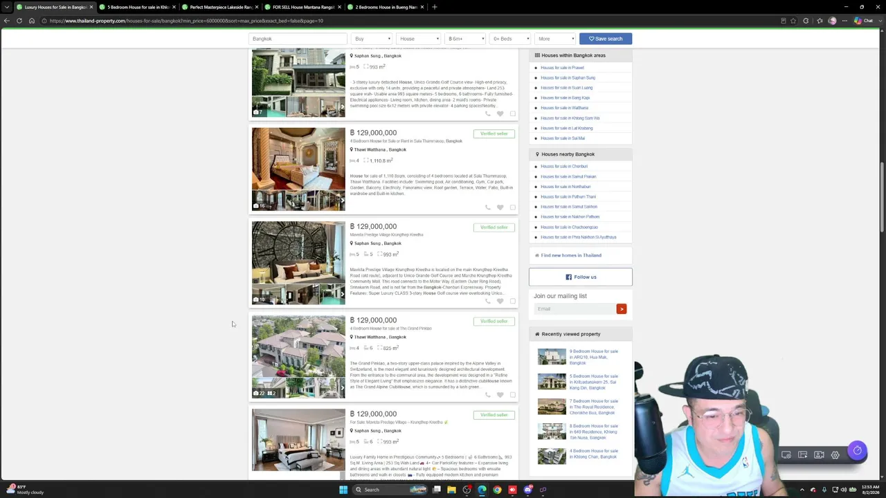Call seller of the ฿129,000,000 Sala Thammasop listing
886x498 pixels.
pyautogui.click(x=488, y=207)
